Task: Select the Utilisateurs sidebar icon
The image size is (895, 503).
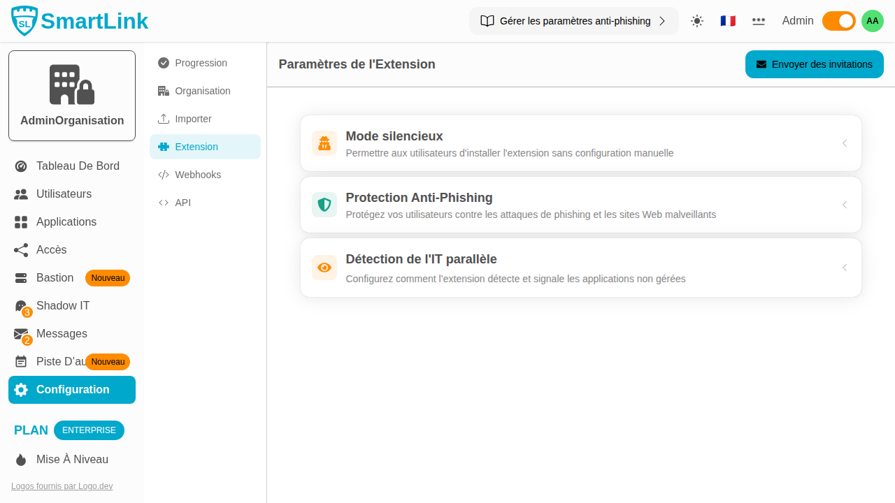Action: 20,194
